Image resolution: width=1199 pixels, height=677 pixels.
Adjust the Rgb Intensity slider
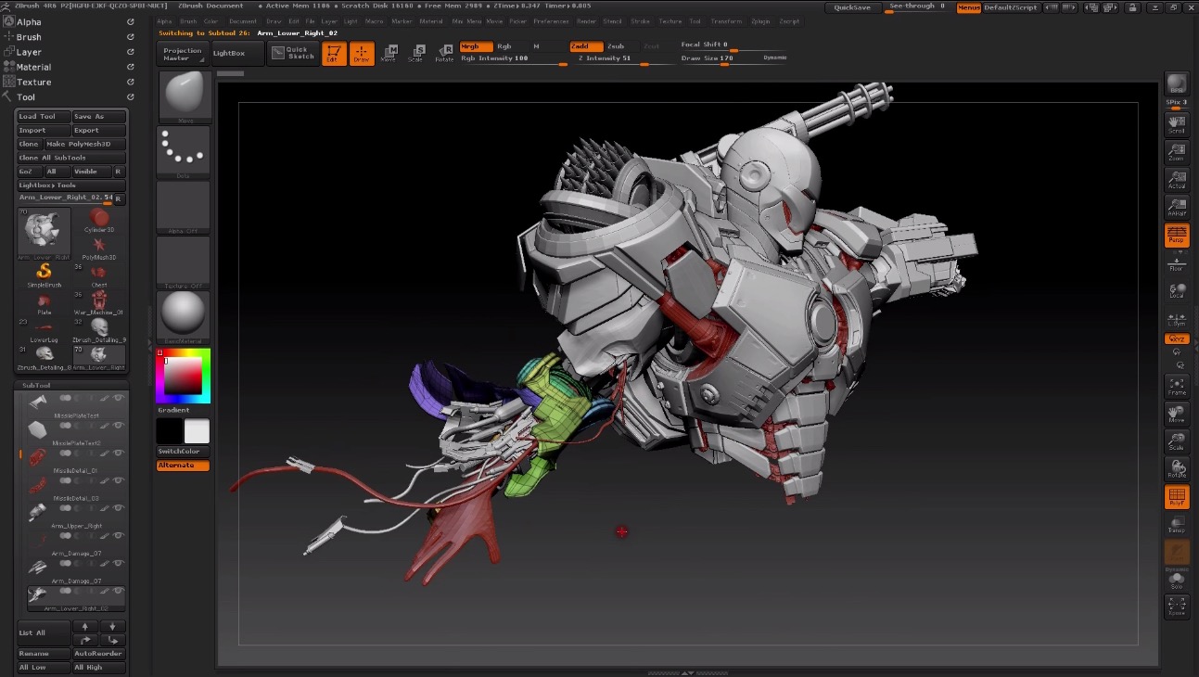click(x=515, y=60)
